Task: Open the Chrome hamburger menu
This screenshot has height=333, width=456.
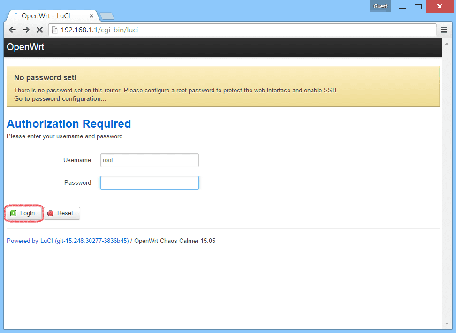Action: tap(444, 30)
